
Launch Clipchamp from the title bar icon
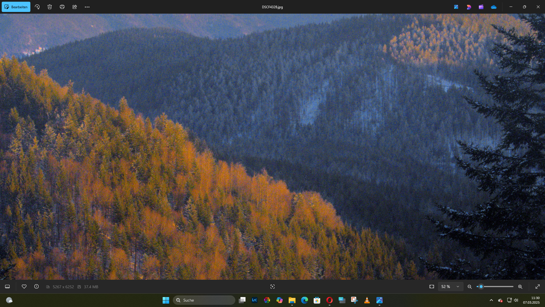(481, 7)
